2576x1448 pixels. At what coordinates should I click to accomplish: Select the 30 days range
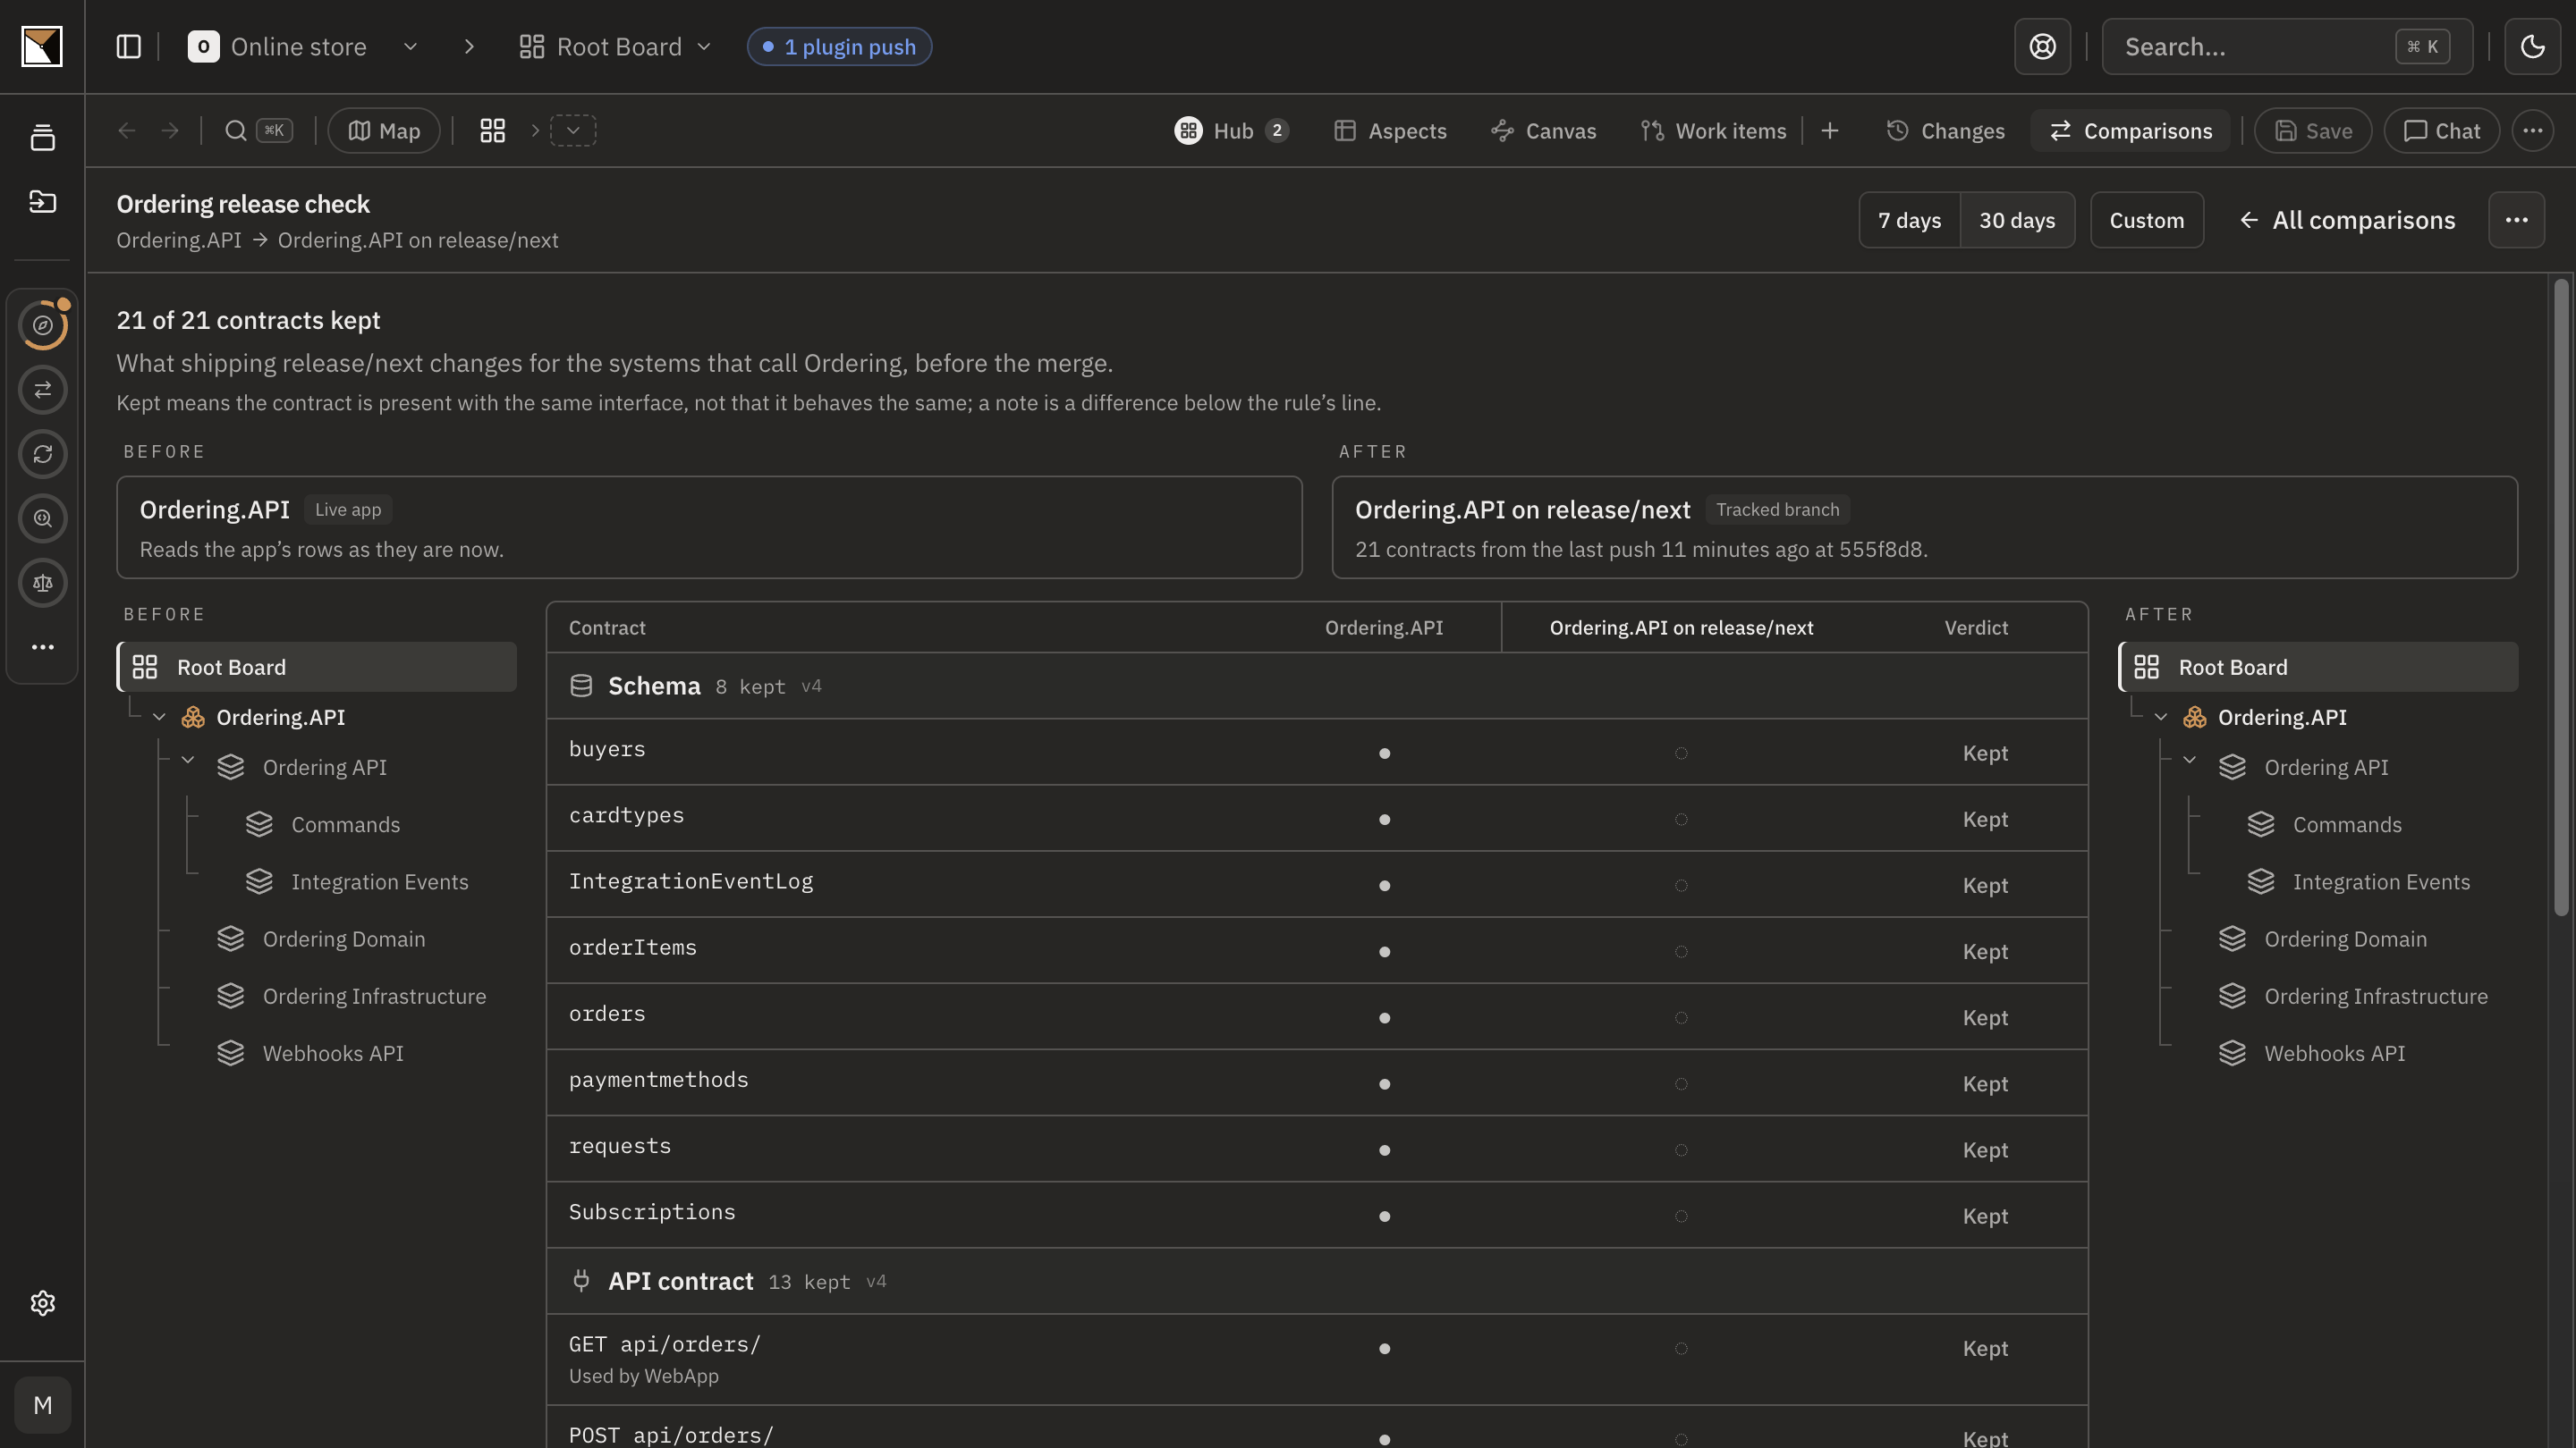(x=2017, y=220)
